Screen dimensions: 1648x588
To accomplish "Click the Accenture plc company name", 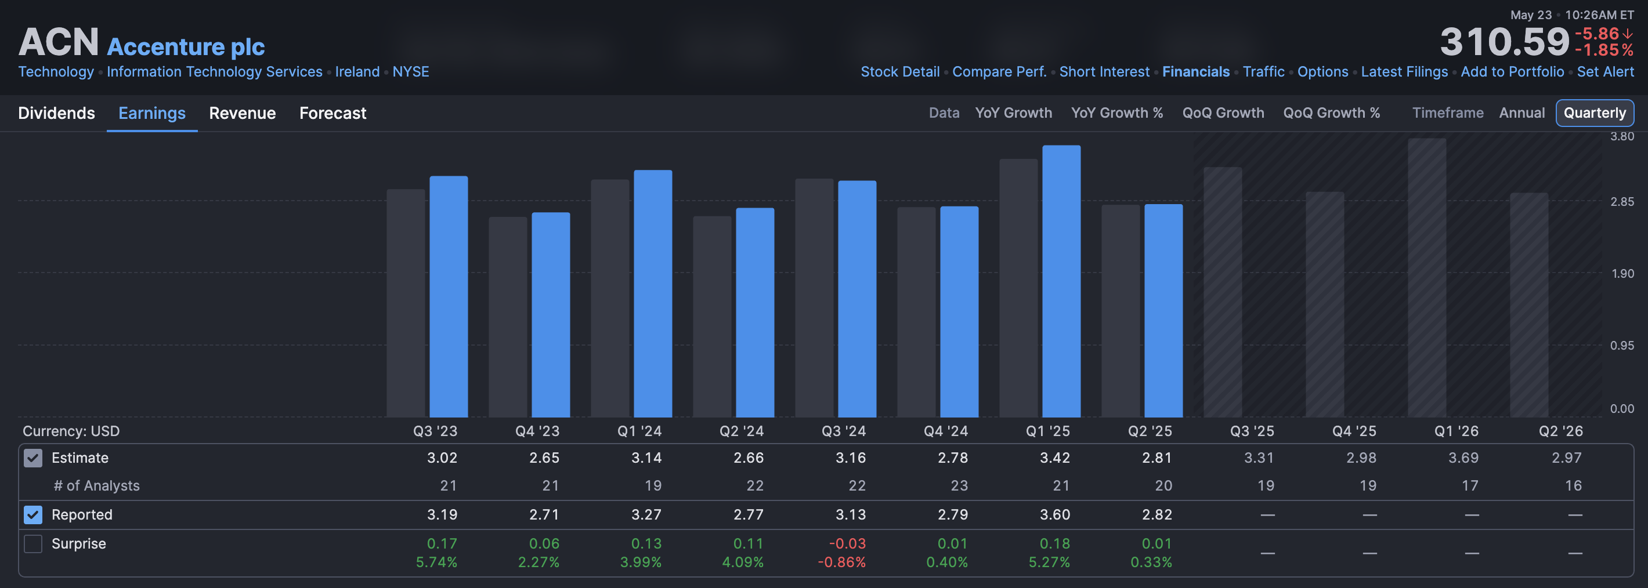I will tap(186, 46).
